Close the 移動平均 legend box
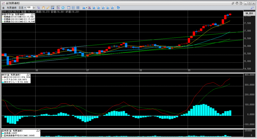Viewport: 257px width, 139px height. click(34, 15)
